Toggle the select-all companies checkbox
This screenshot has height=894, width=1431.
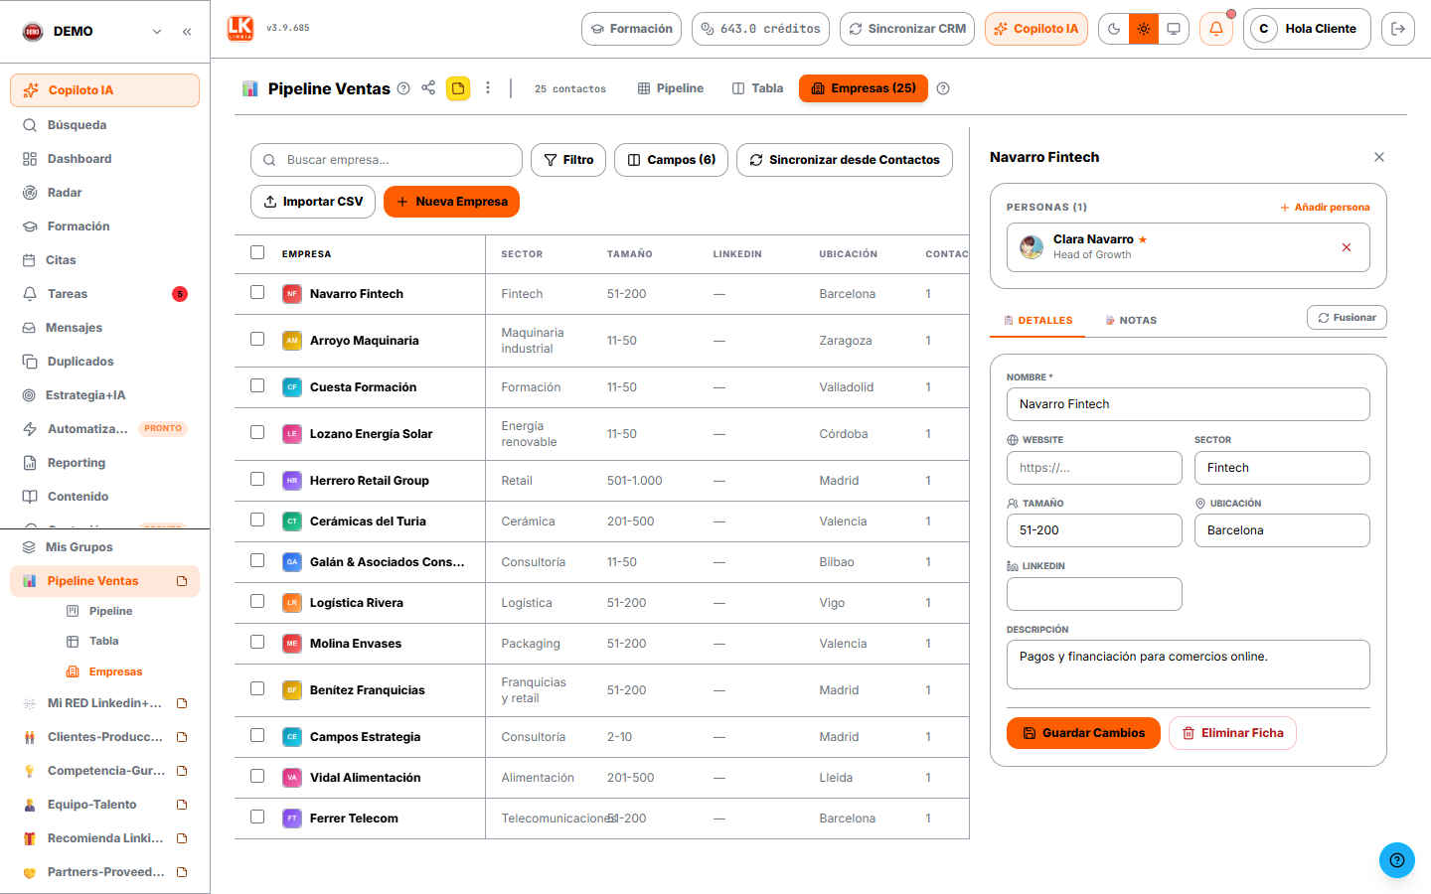pos(257,252)
